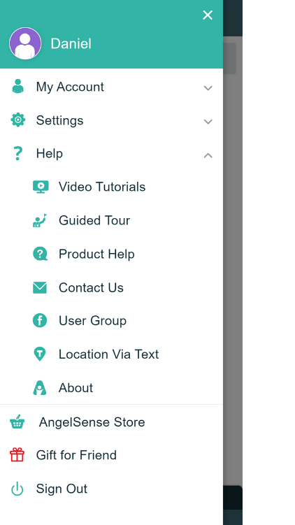Click the Guided Tour guide icon
Screen dimensions: 295x525
pyautogui.click(x=40, y=221)
